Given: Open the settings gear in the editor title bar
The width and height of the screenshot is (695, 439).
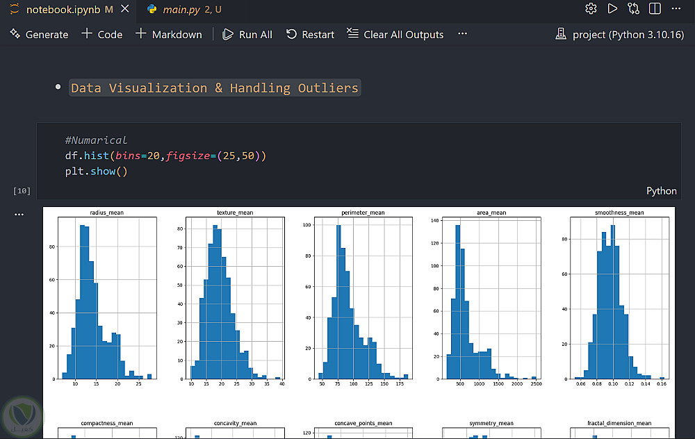Looking at the screenshot, I should [591, 9].
